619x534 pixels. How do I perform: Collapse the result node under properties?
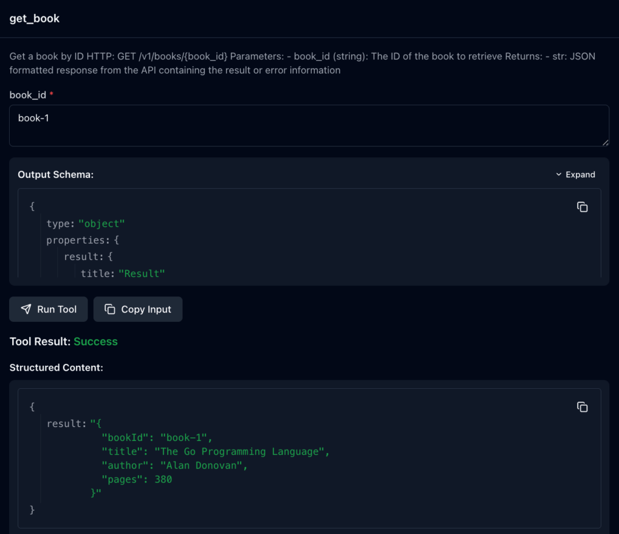click(83, 257)
